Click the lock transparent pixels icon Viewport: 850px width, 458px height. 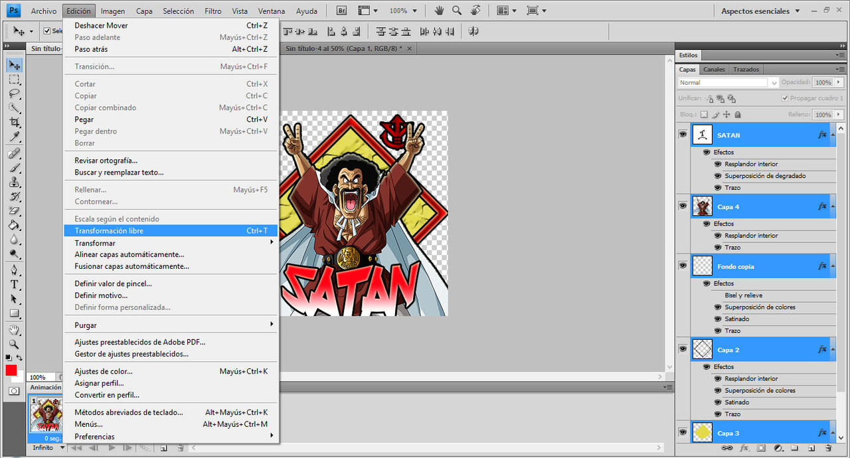(x=704, y=115)
